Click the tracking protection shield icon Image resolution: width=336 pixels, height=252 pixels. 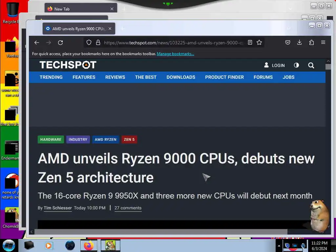[x=89, y=42]
